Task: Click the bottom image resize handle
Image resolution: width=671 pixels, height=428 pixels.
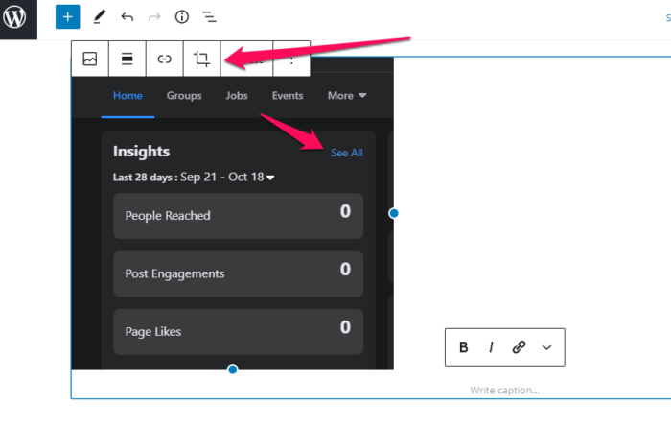Action: [232, 369]
